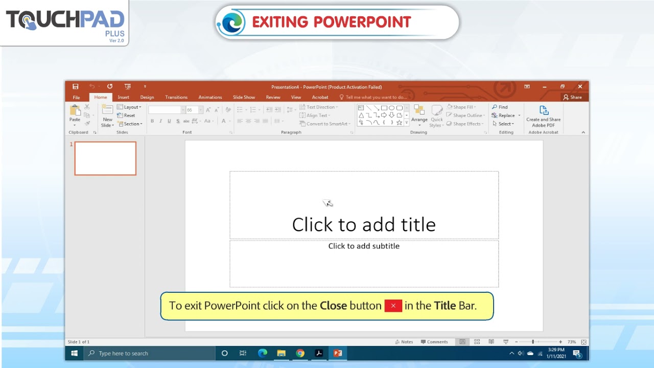654x368 pixels.
Task: Click the Reset slide button
Action: [126, 116]
